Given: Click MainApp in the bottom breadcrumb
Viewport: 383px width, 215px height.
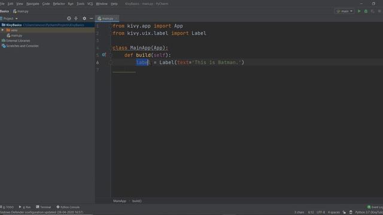Looking at the screenshot, I should pos(120,201).
